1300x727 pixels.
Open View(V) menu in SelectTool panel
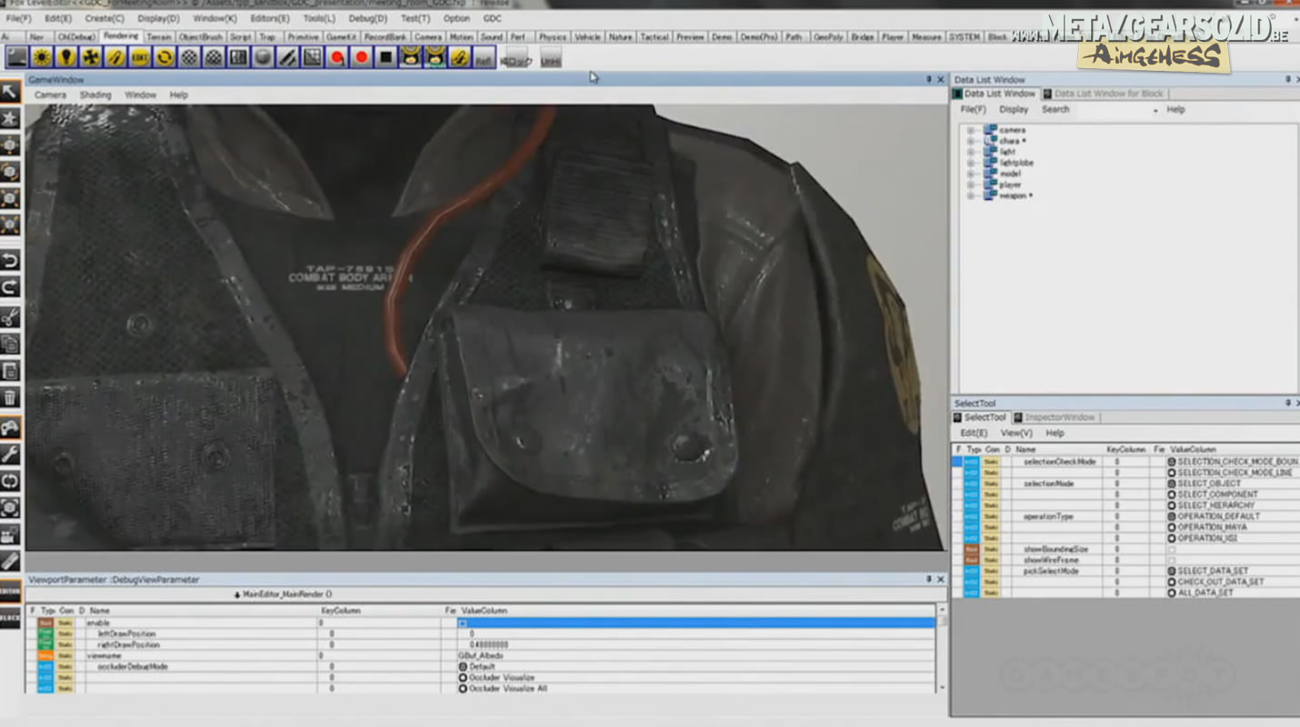coord(1016,433)
